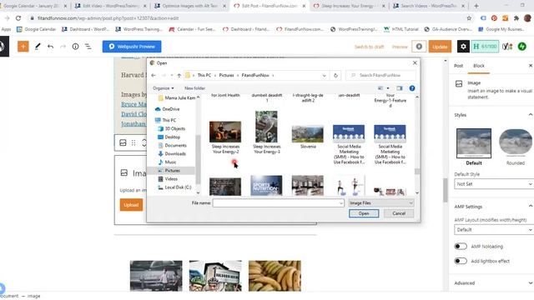Click the orange Upload button
This screenshot has height=300, width=534.
point(131,205)
